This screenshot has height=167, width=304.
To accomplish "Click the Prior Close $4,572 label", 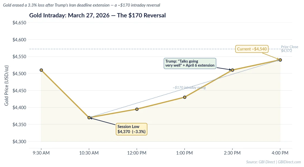I will click(289, 49).
